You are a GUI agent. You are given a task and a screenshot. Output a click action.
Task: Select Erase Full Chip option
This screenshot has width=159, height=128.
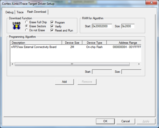27,22
